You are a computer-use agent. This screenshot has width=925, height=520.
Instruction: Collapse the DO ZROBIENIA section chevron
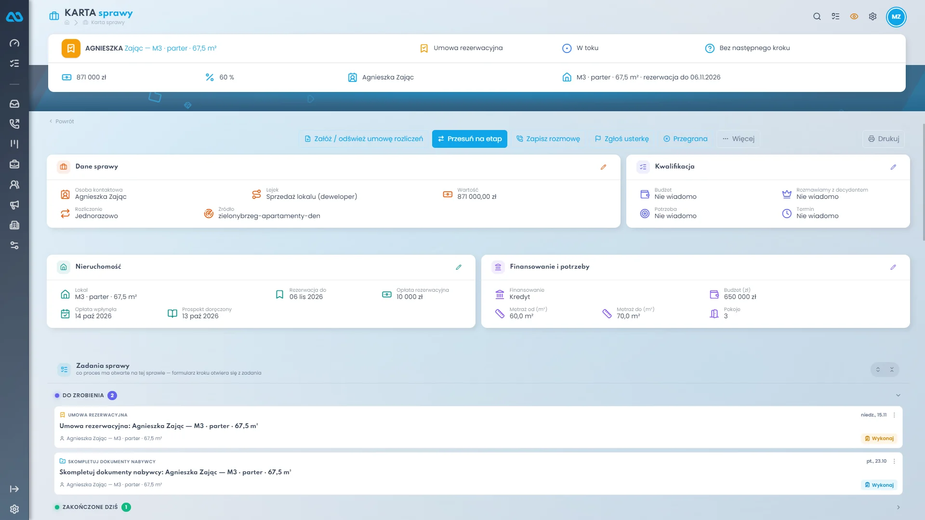[898, 395]
